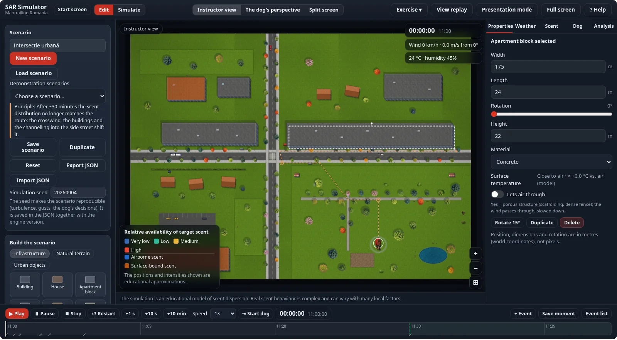The width and height of the screenshot is (617, 340).
Task: Click the scenario name field
Action: tap(57, 45)
